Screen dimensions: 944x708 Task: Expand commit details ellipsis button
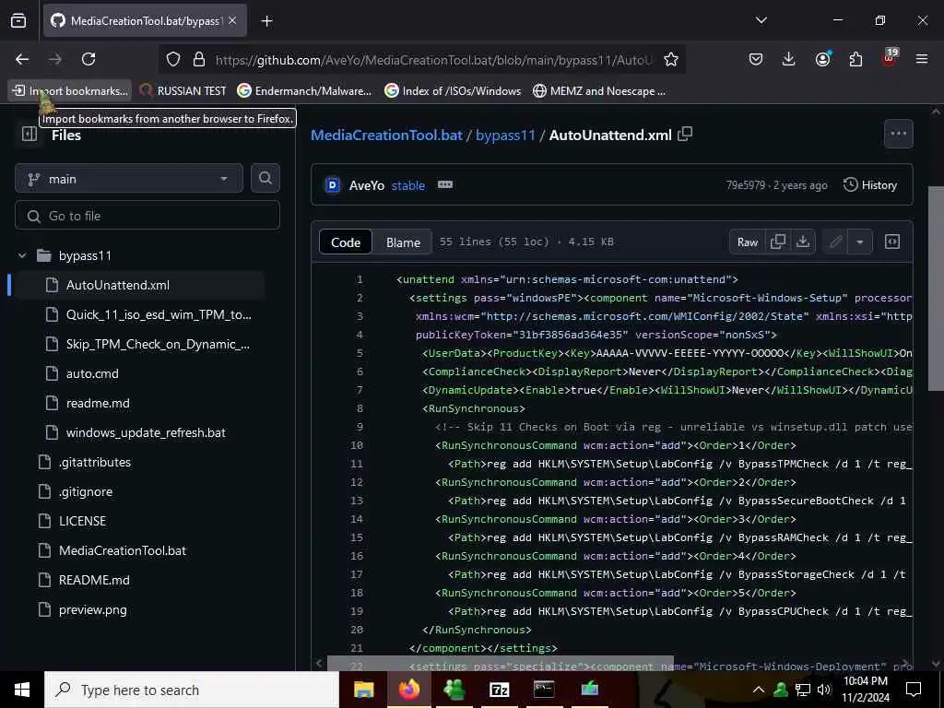click(445, 184)
